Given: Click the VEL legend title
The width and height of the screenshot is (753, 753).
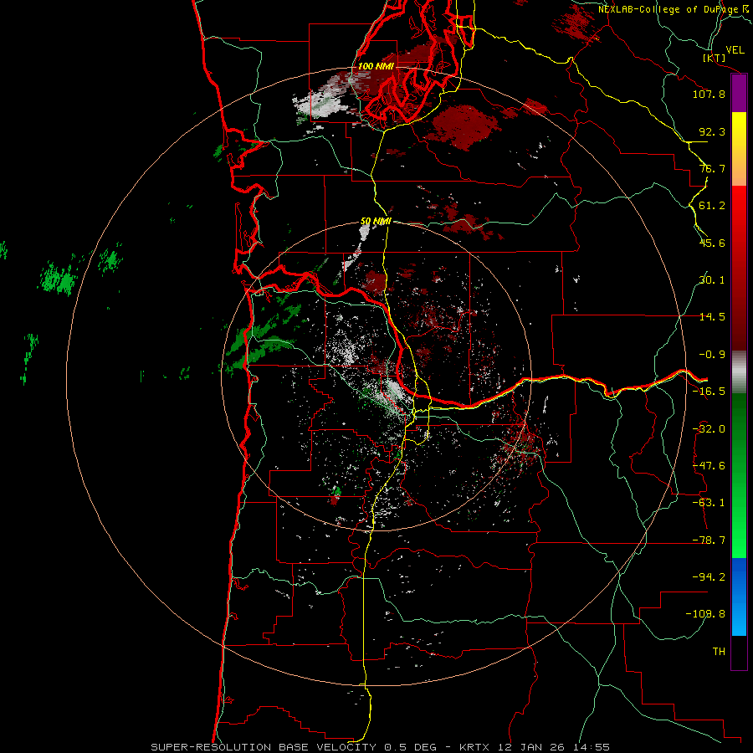Looking at the screenshot, I should click(735, 50).
